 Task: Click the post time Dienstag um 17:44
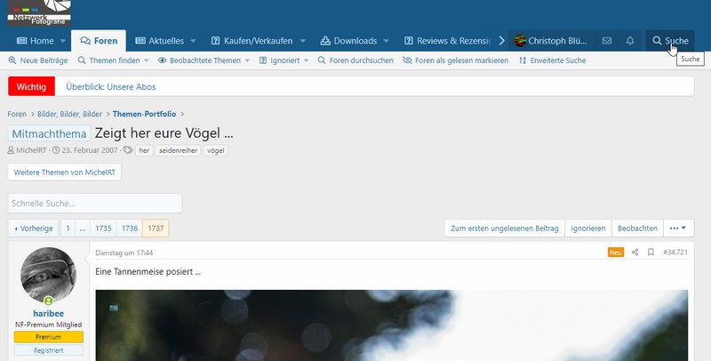click(x=124, y=253)
